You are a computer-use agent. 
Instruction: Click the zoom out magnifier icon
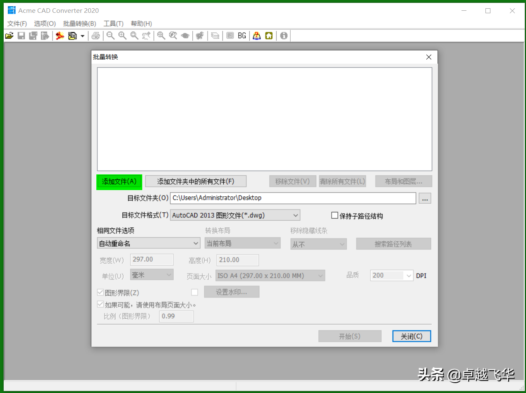pos(110,36)
